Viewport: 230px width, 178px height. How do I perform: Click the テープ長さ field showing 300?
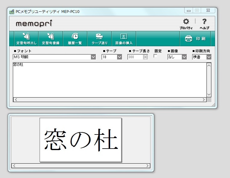point(135,57)
